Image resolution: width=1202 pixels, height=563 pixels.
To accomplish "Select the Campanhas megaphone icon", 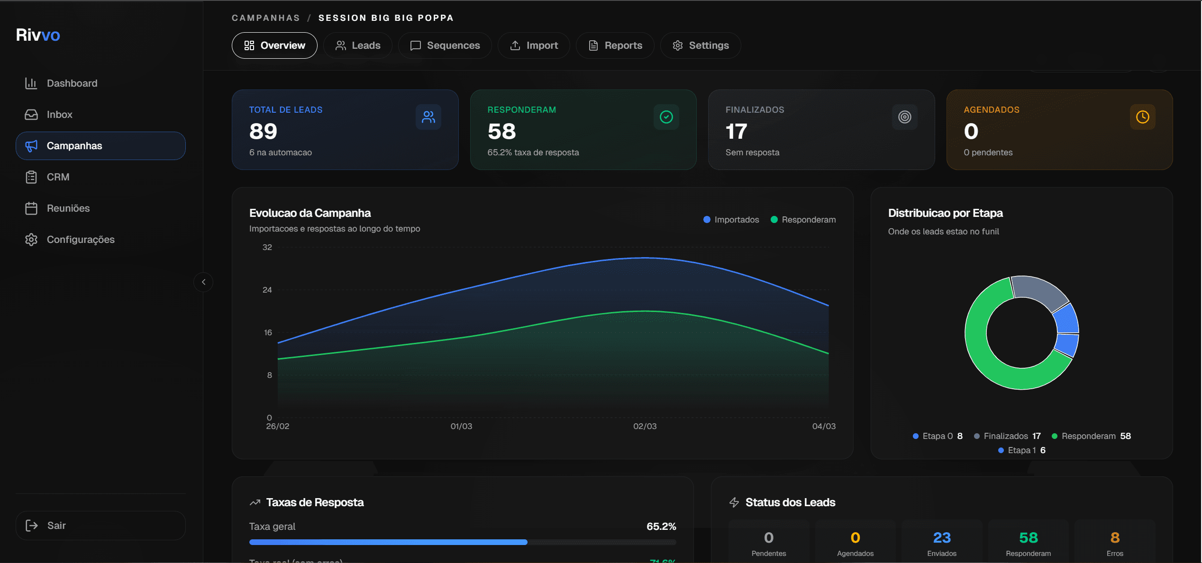I will pos(31,146).
